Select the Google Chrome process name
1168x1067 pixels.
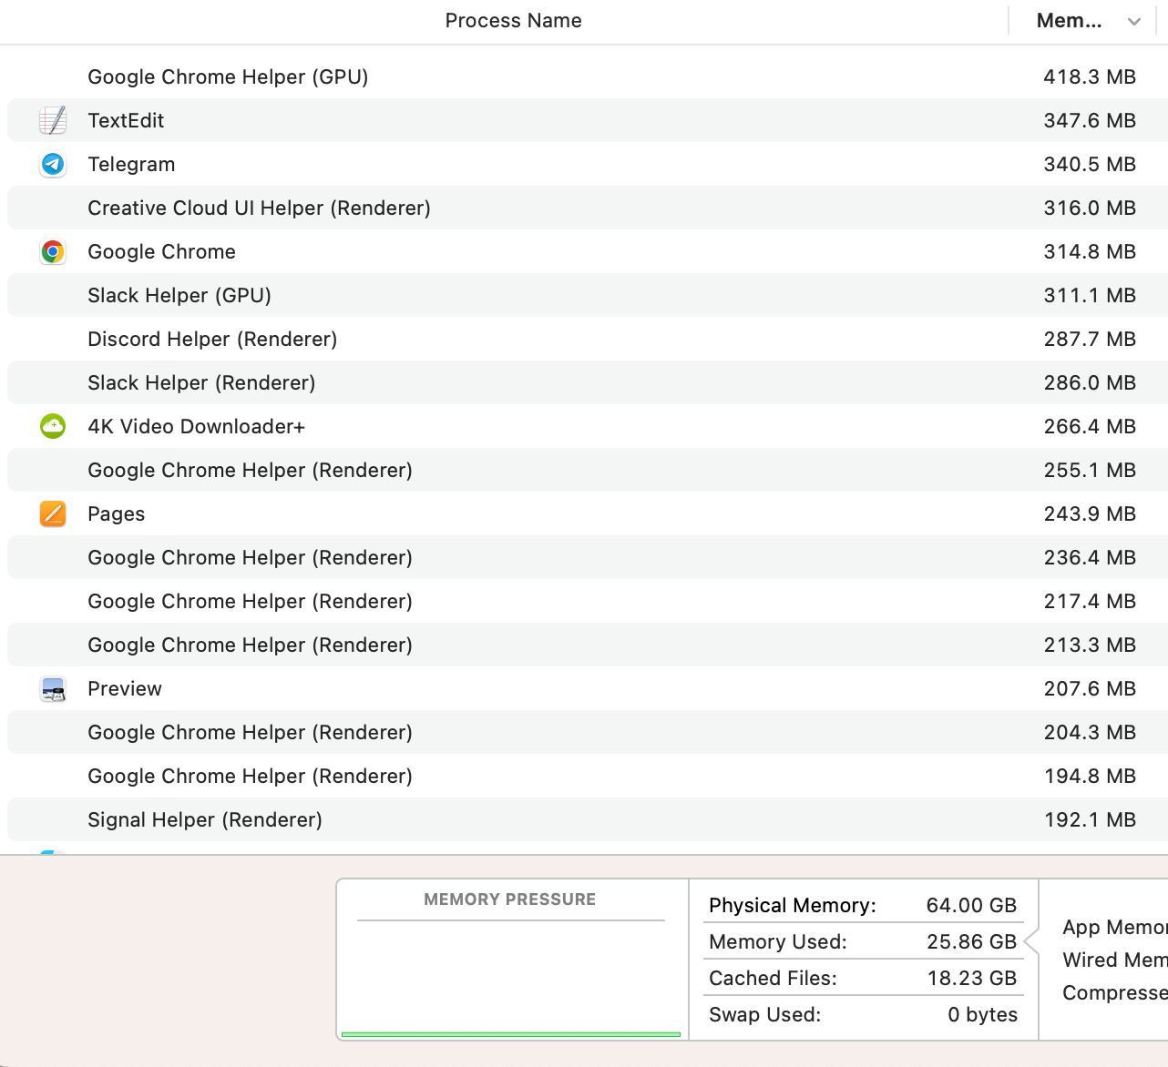[x=161, y=251]
